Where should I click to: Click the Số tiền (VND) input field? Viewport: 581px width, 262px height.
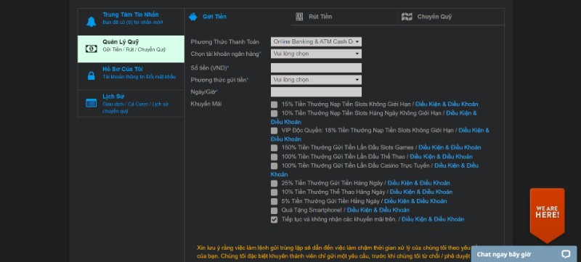click(316, 67)
